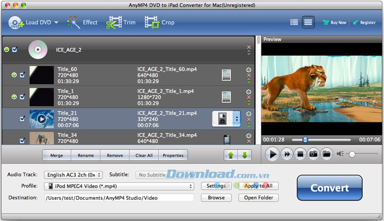
Task: Move selected item up with green arrow
Action: [x=231, y=155]
